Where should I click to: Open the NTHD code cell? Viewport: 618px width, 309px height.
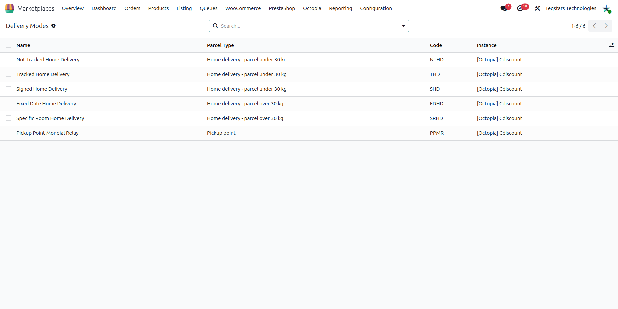437,60
